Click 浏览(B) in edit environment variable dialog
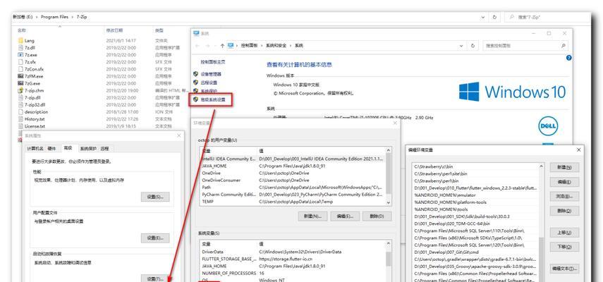The image size is (603, 282). pos(564,196)
